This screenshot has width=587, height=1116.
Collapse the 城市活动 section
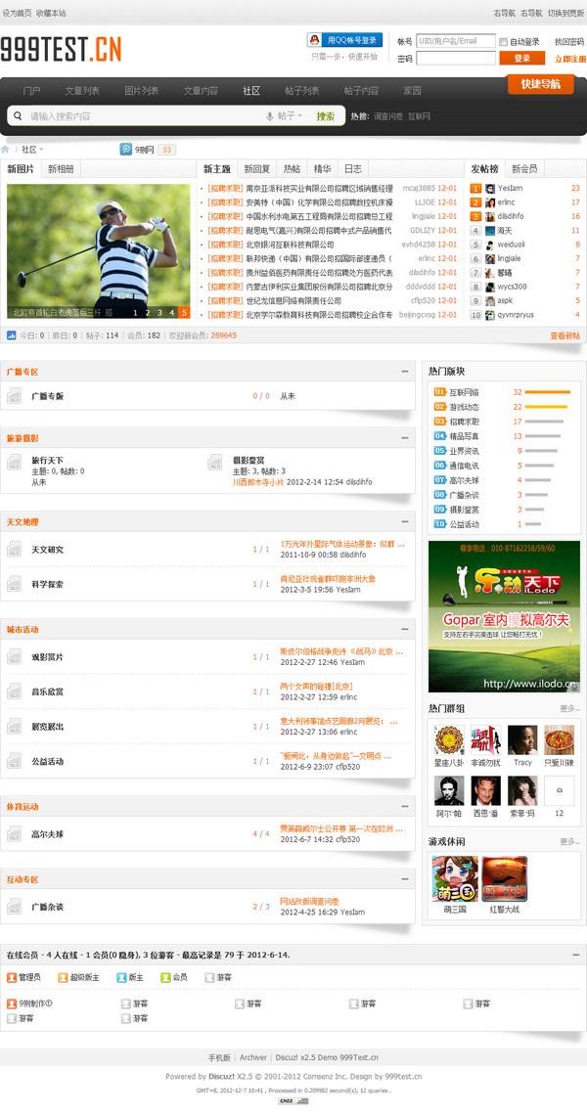click(x=405, y=629)
